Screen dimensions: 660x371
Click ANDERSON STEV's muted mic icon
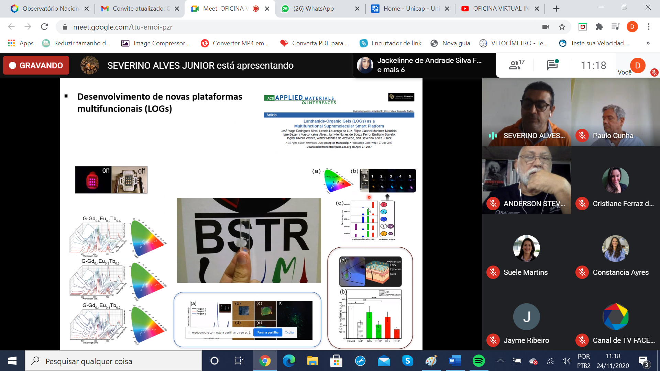coord(493,204)
